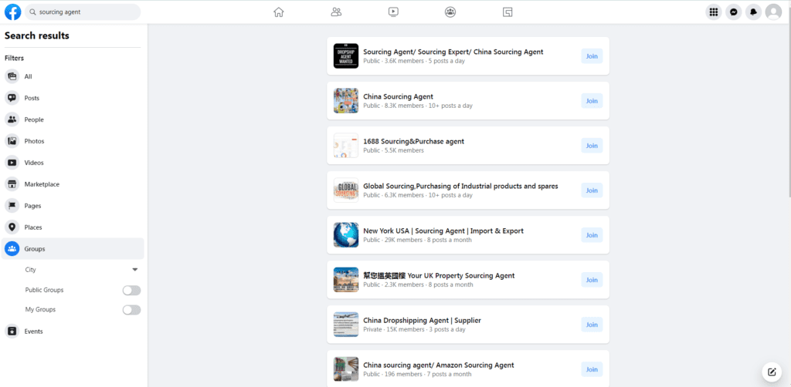The image size is (791, 387).
Task: Open the Home feed icon
Action: click(x=279, y=12)
